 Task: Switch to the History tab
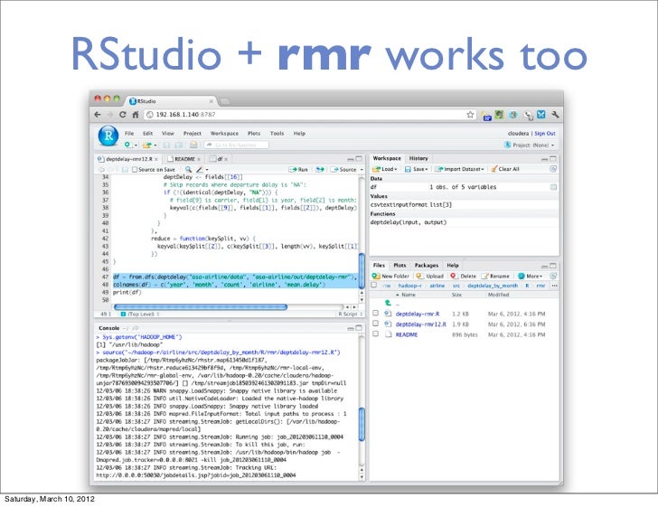point(418,158)
